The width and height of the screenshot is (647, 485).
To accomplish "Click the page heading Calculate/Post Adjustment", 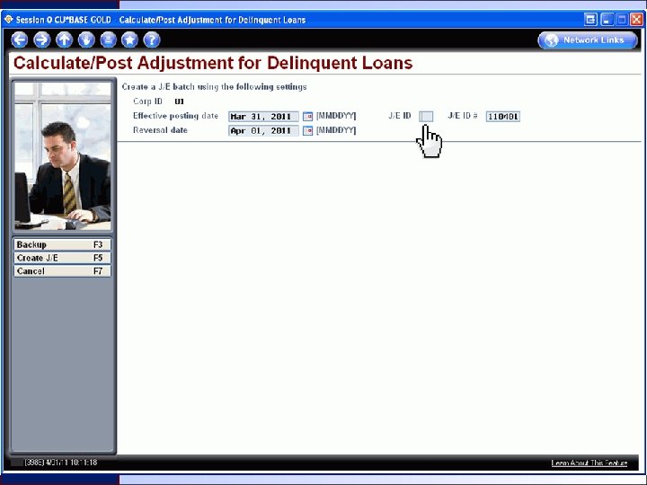I will (x=213, y=63).
